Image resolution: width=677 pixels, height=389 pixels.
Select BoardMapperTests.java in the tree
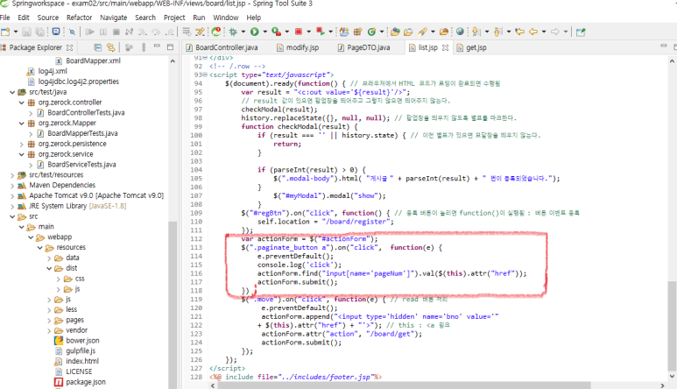(x=82, y=133)
